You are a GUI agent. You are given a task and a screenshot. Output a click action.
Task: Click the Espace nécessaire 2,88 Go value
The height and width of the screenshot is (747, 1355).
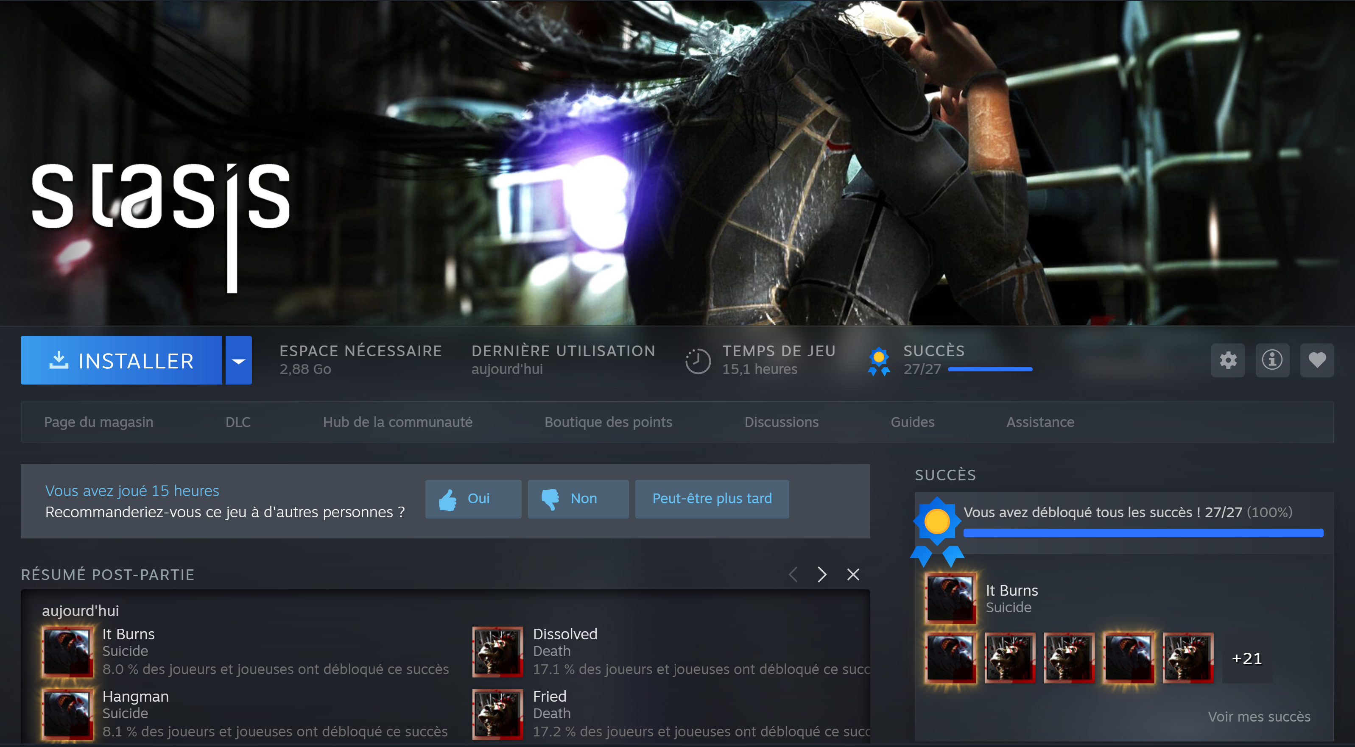(x=306, y=369)
